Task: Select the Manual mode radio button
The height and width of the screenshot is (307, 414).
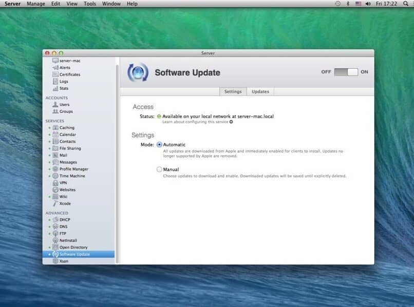Action: (x=159, y=169)
